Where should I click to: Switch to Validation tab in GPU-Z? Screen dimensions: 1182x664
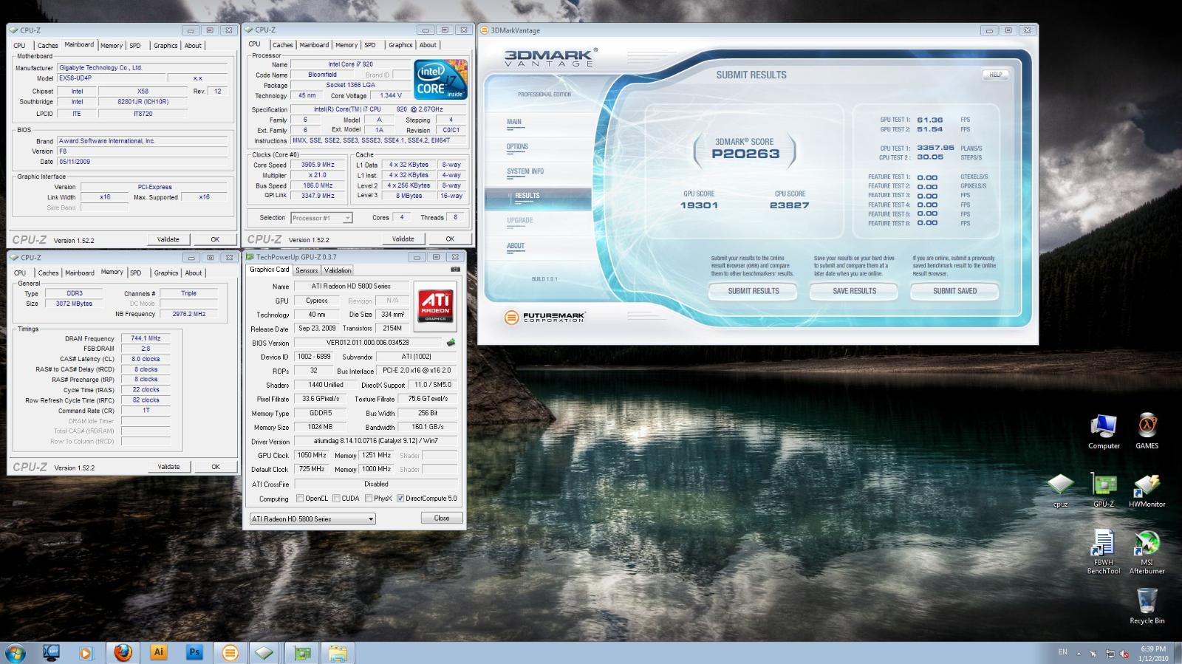(338, 270)
